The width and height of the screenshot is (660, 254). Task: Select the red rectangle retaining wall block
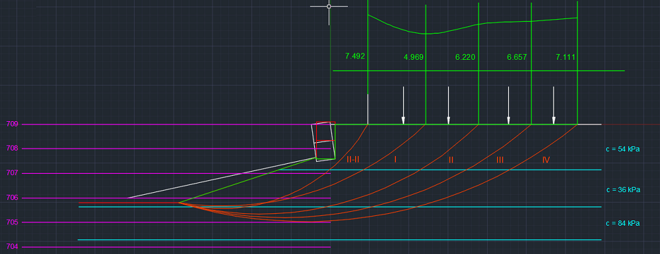pyautogui.click(x=326, y=131)
